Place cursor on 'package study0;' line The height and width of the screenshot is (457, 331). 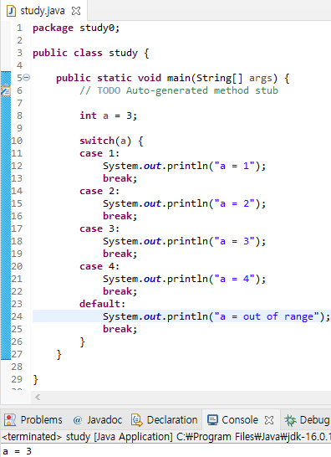[x=76, y=28]
